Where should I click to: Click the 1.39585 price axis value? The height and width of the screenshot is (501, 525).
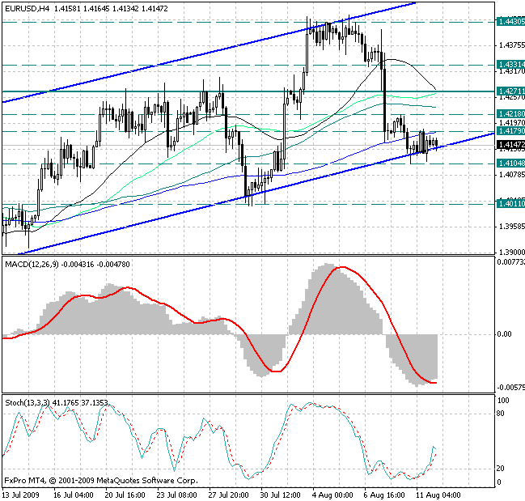click(x=511, y=227)
